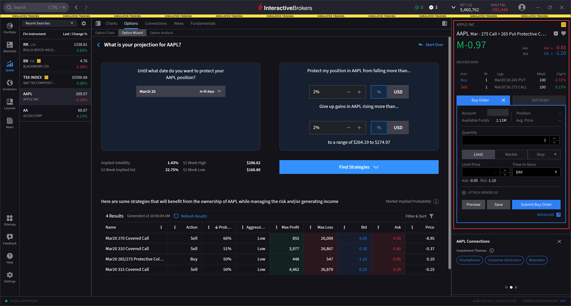Switch protection unit to USD
This screenshot has width=571, height=306.
click(398, 92)
